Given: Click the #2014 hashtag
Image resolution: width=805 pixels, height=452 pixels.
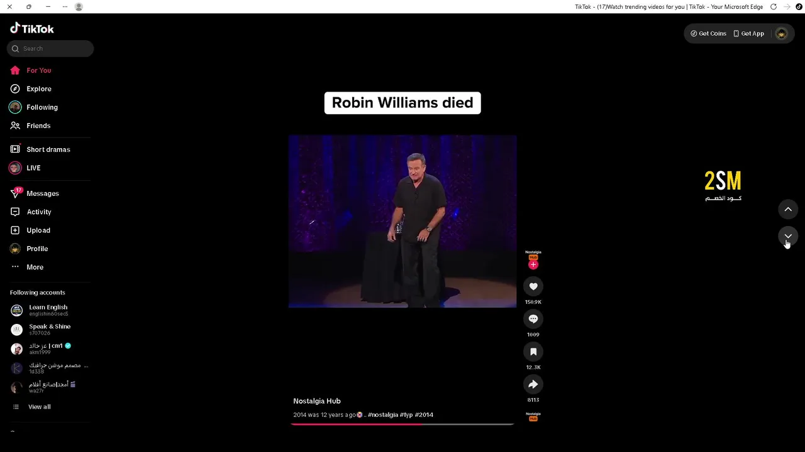Looking at the screenshot, I should tap(424, 415).
